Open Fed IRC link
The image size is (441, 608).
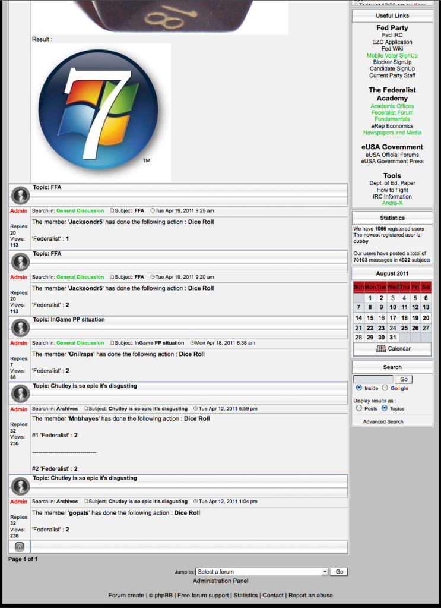click(392, 35)
